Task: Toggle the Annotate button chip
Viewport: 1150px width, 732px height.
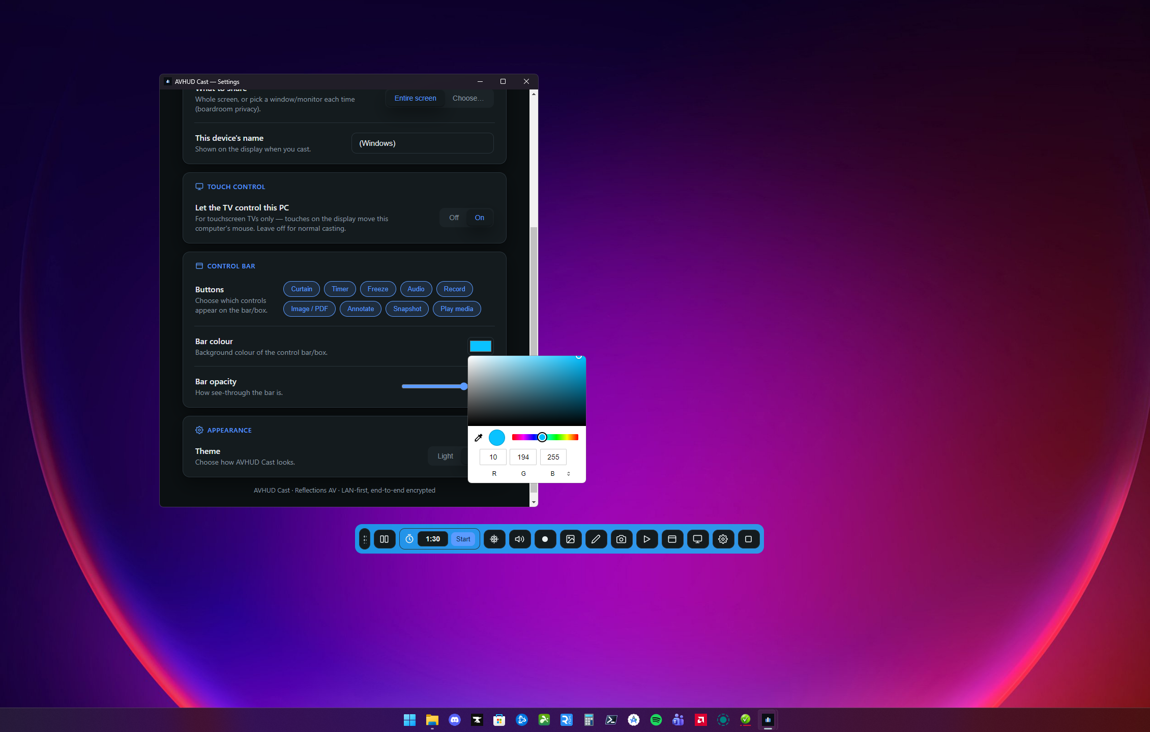Action: 361,309
